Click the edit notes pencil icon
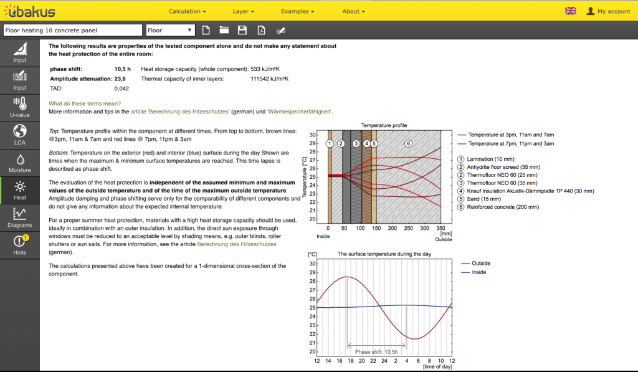The height and width of the screenshot is (372, 638). [280, 30]
